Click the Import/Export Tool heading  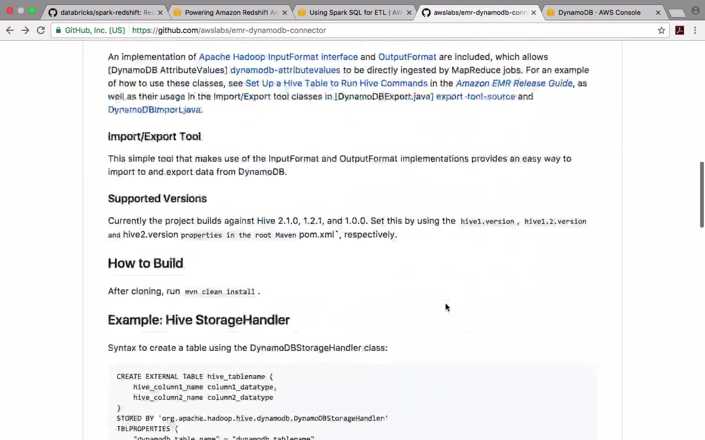point(155,136)
